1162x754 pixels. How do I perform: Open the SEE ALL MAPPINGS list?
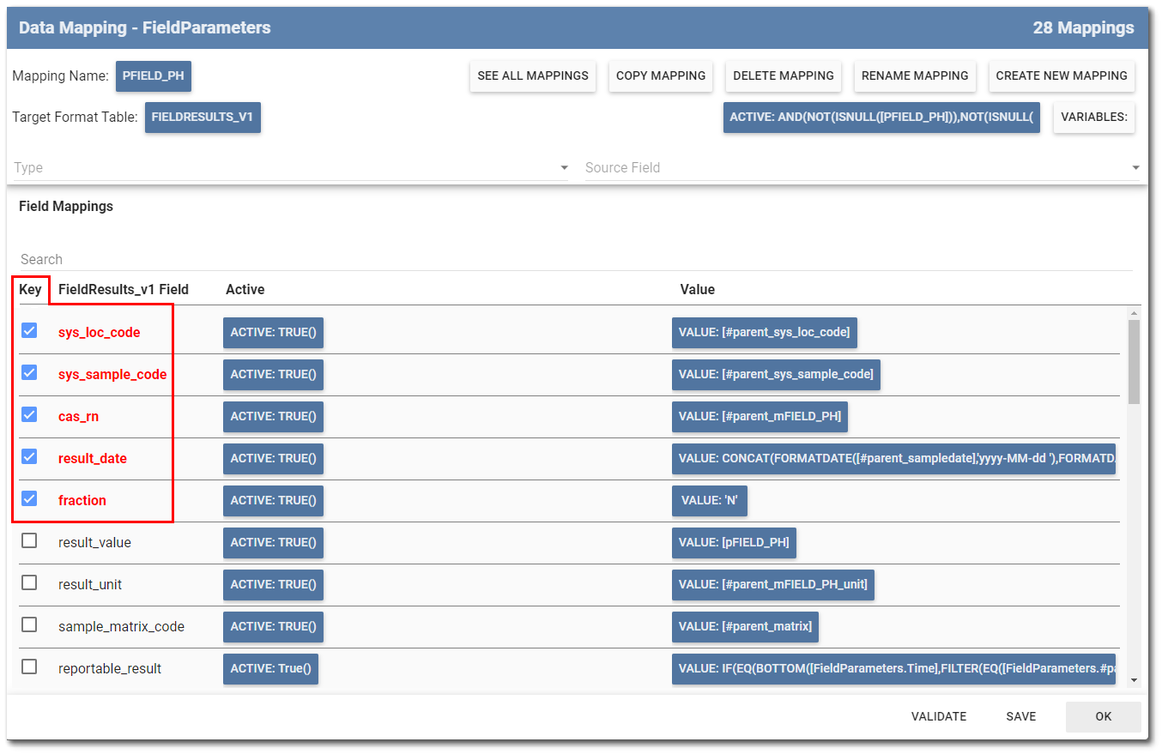tap(532, 75)
